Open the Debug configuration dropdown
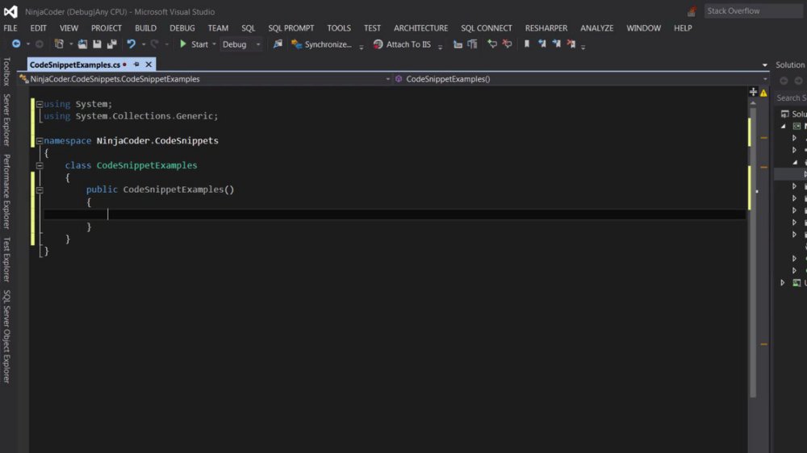The height and width of the screenshot is (453, 807). click(x=241, y=44)
